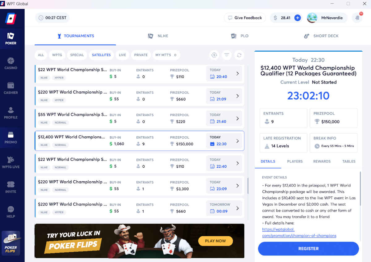Open the Players tab in tournament panel
371x262 pixels.
coord(295,161)
